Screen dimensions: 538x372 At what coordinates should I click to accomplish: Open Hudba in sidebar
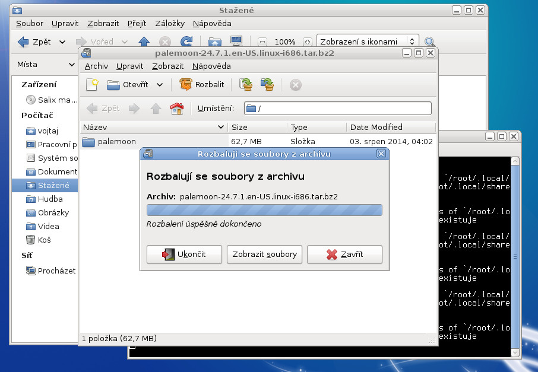pyautogui.click(x=45, y=199)
